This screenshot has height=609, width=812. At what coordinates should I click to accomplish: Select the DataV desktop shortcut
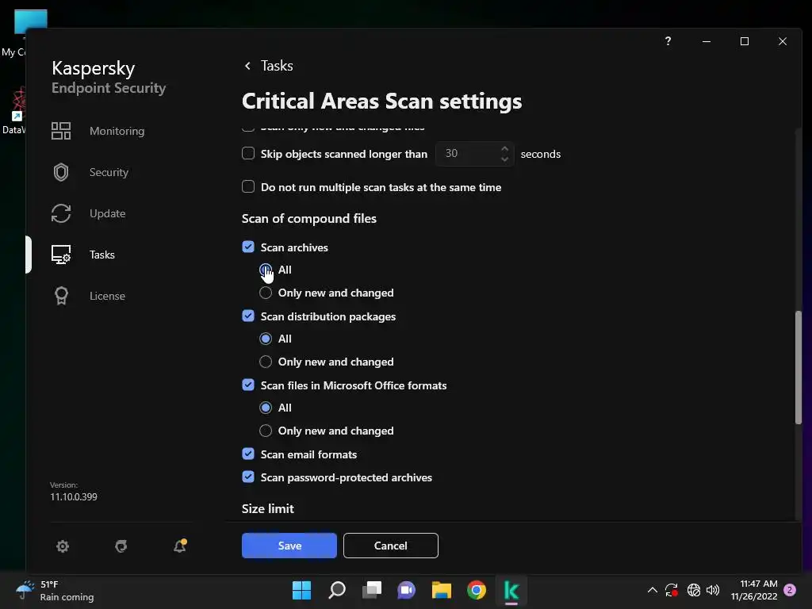click(x=14, y=111)
